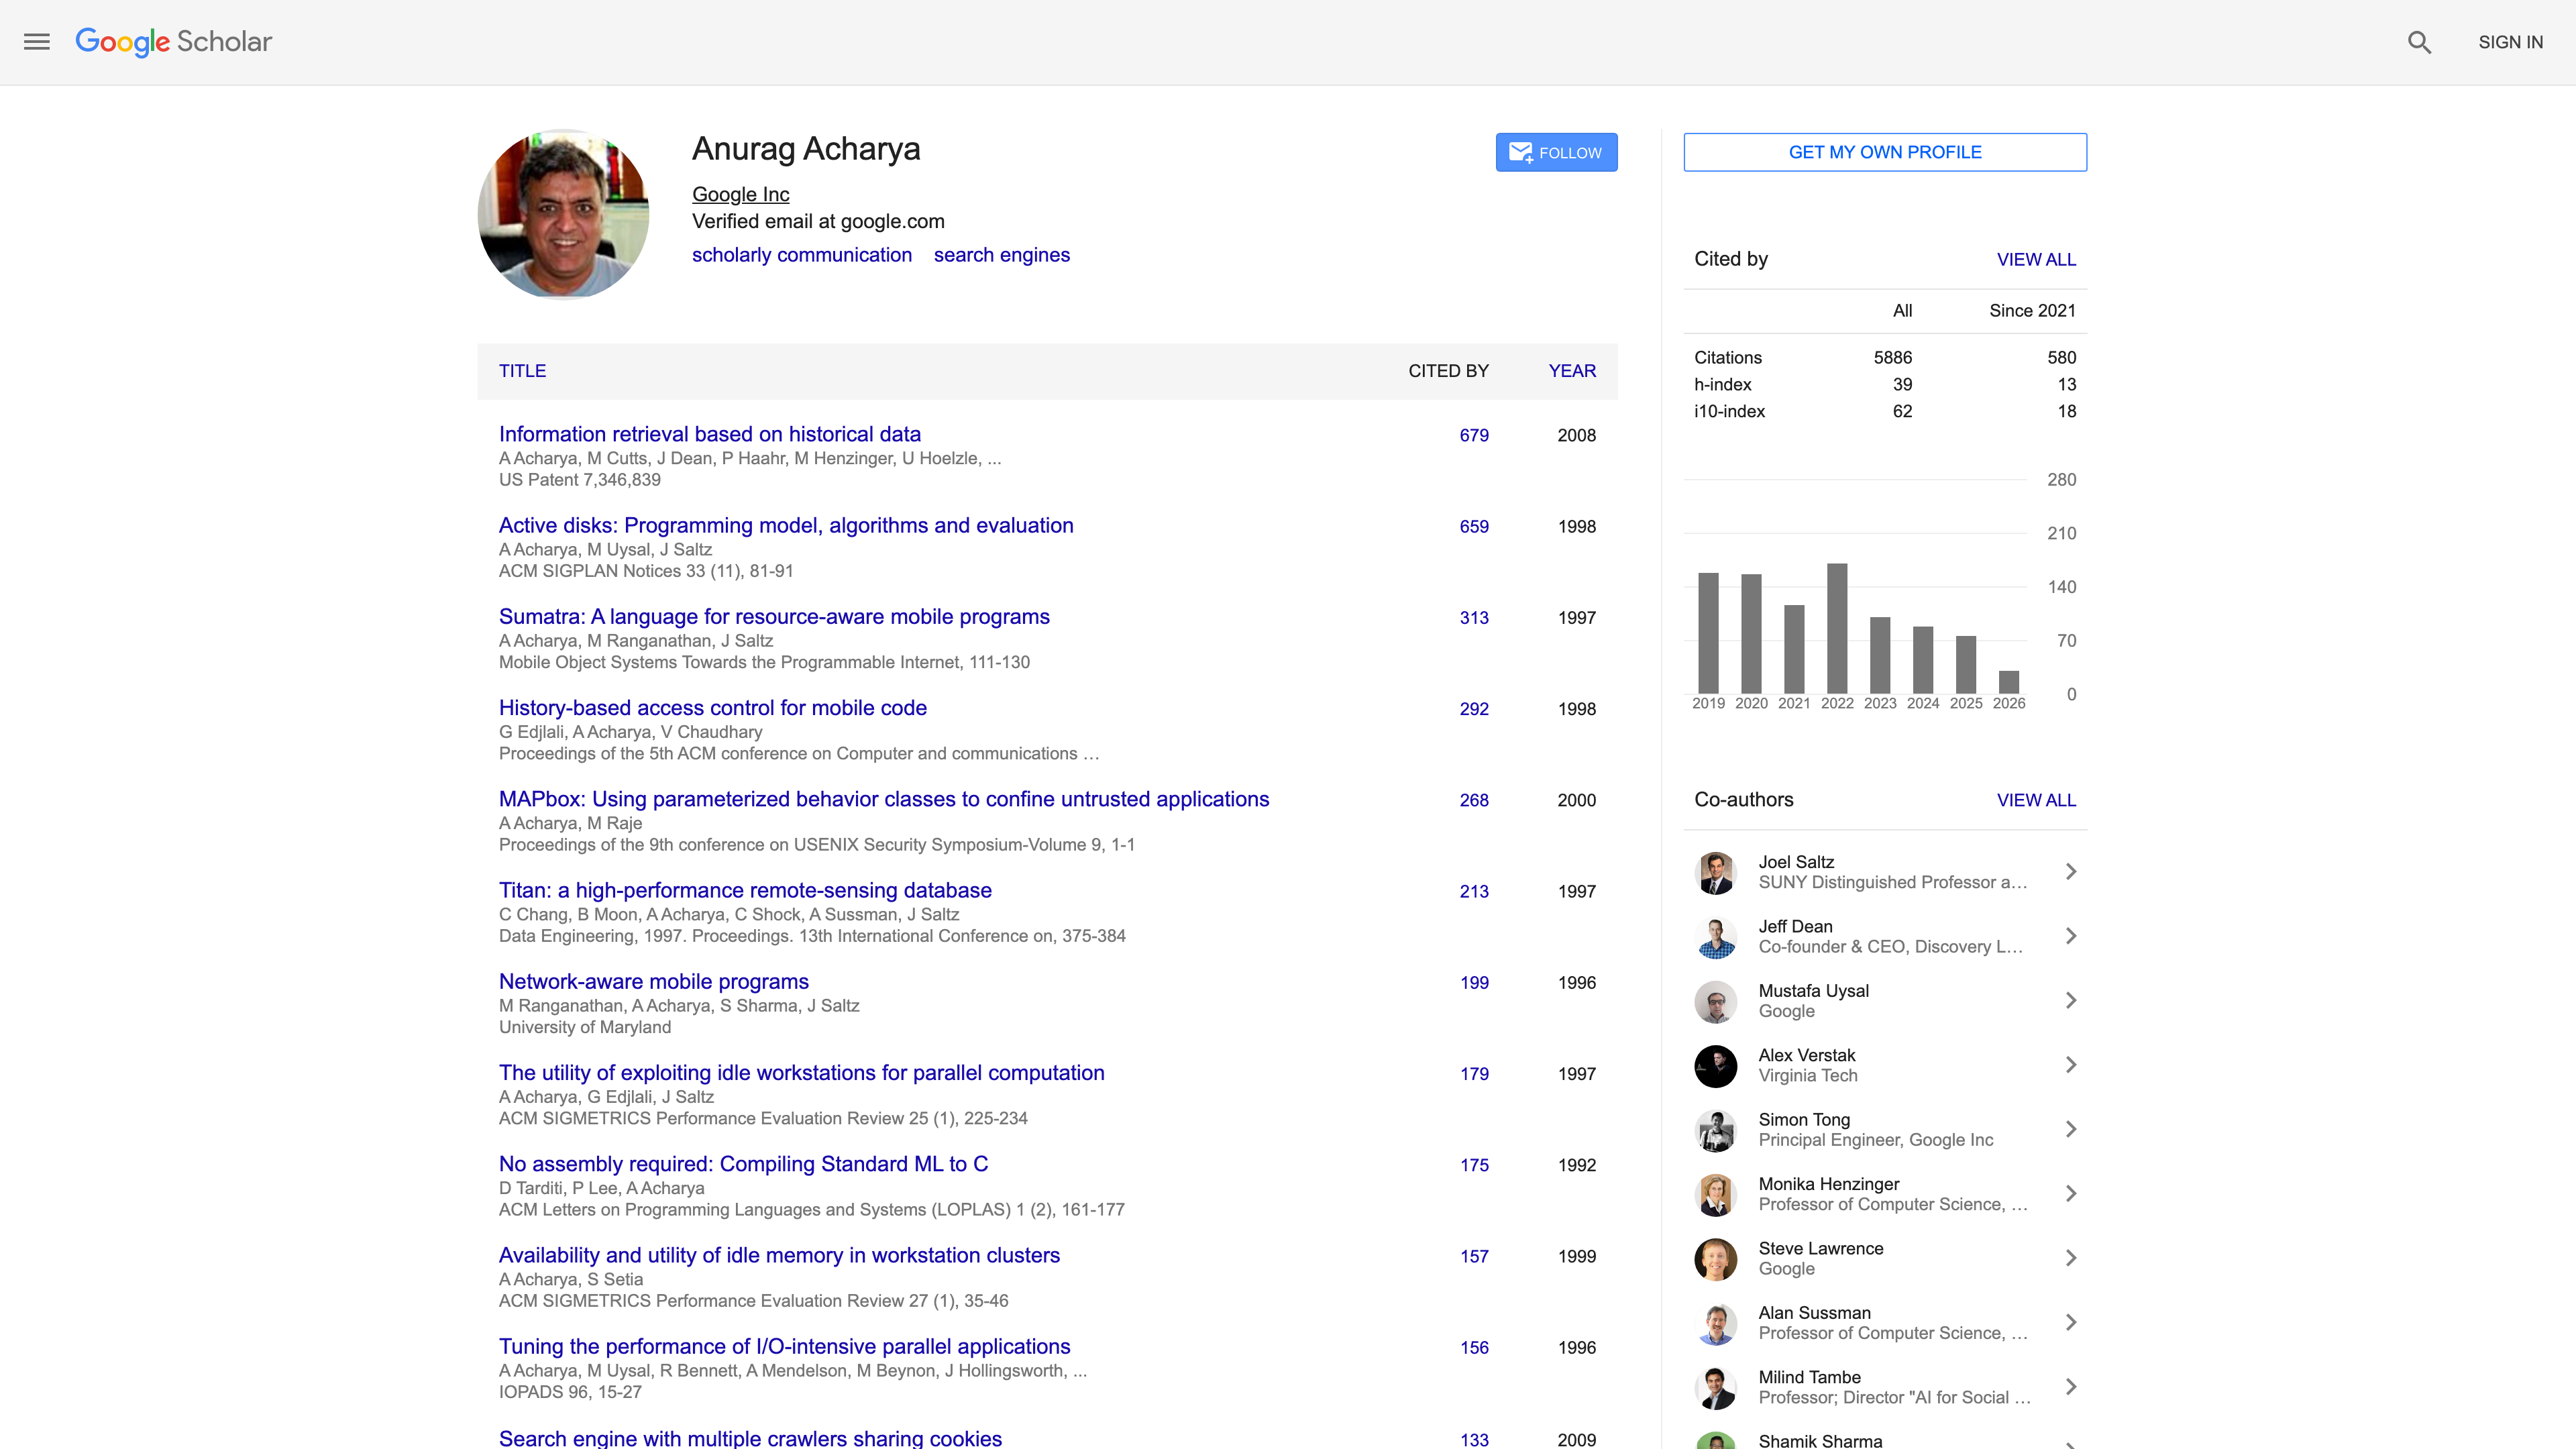Open citations count 268
The height and width of the screenshot is (1449, 2576).
point(1474,800)
